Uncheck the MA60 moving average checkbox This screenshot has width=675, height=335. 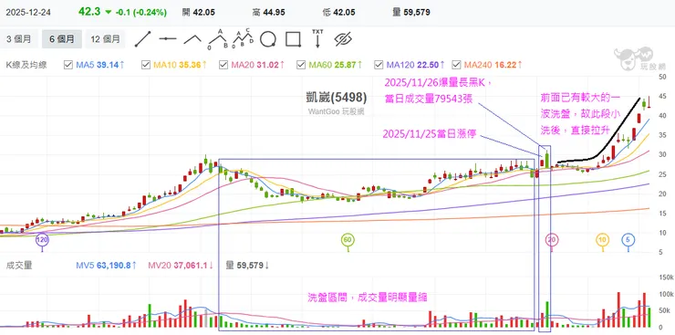(x=300, y=65)
